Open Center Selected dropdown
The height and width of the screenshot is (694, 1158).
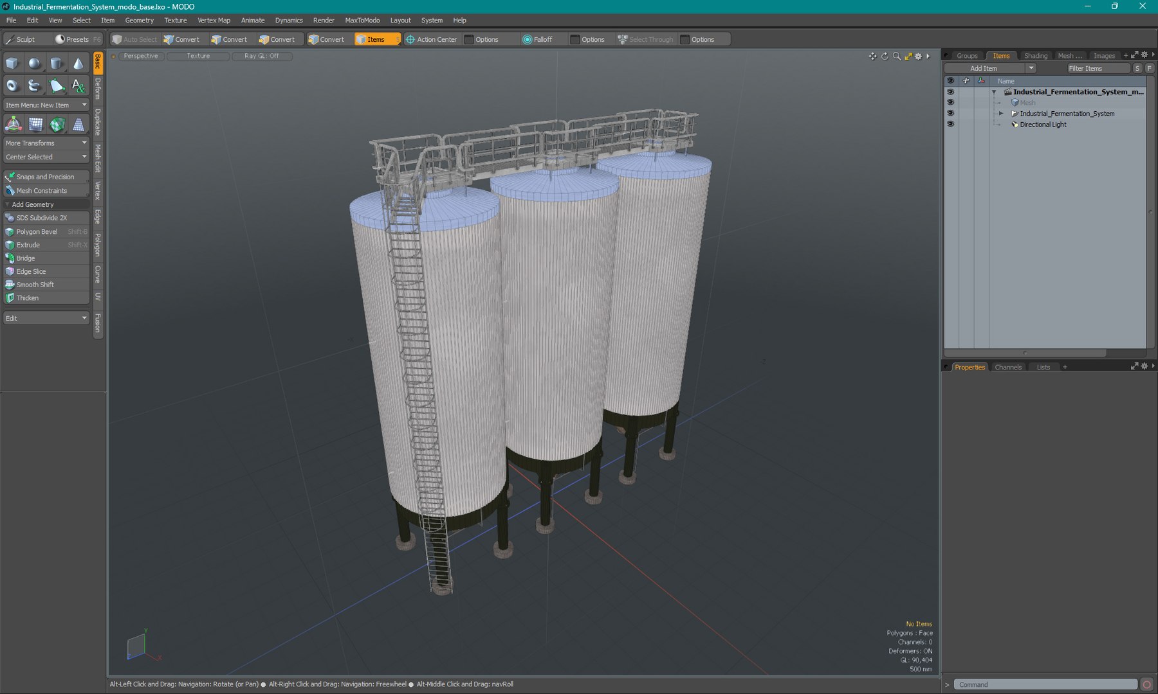[x=46, y=157]
